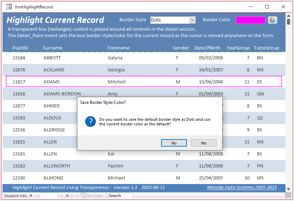Decline saving with the No button
This screenshot has height=201, width=294.
(204, 143)
